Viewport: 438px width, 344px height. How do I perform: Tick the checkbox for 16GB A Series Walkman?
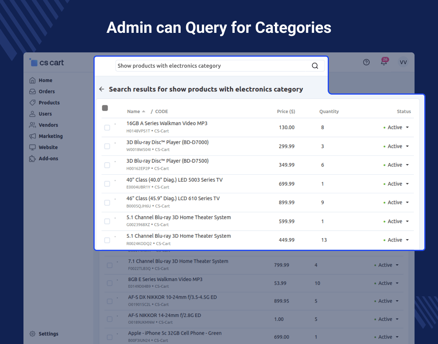(107, 127)
